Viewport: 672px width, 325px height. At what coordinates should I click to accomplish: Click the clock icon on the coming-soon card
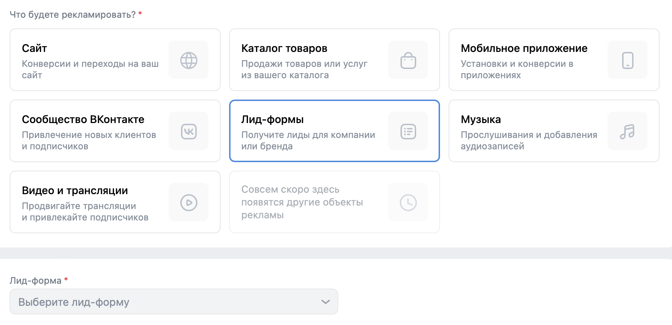point(408,202)
